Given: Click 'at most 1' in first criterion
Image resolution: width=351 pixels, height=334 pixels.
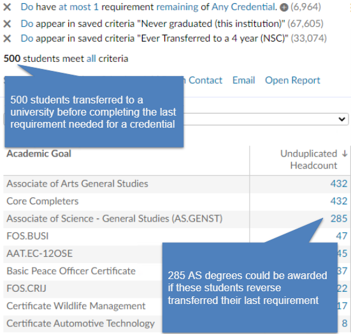Looking at the screenshot, I should click(78, 7).
